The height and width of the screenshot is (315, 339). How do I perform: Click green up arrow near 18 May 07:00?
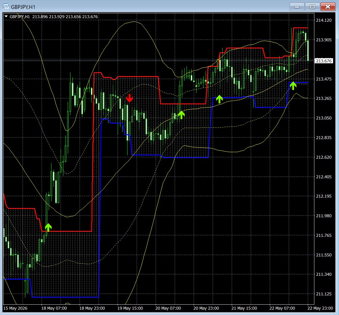click(48, 227)
